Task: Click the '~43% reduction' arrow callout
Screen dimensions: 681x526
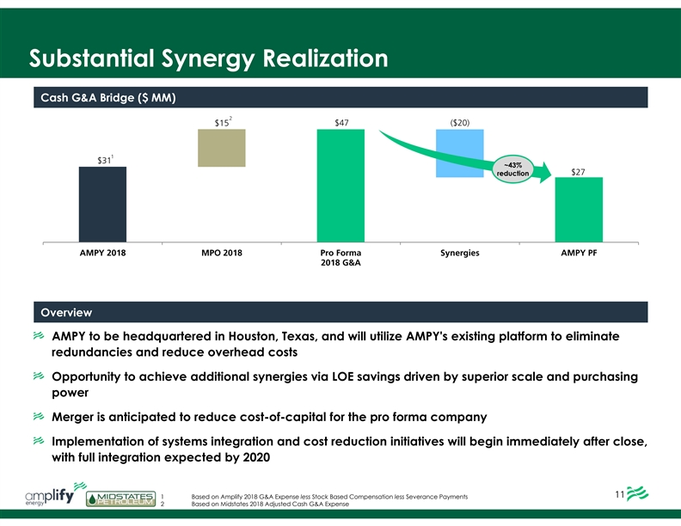Action: [512, 169]
